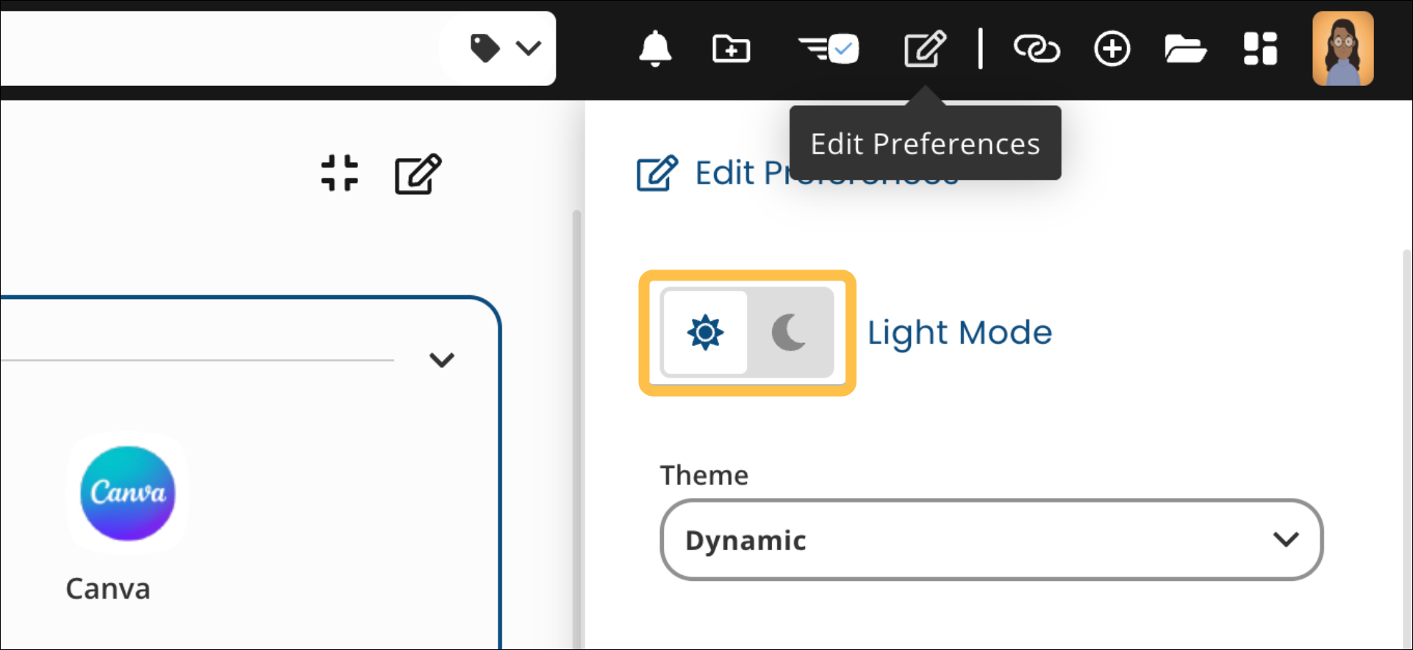Open Edit Preferences in top bar
Viewport: 1413px width, 650px height.
925,49
